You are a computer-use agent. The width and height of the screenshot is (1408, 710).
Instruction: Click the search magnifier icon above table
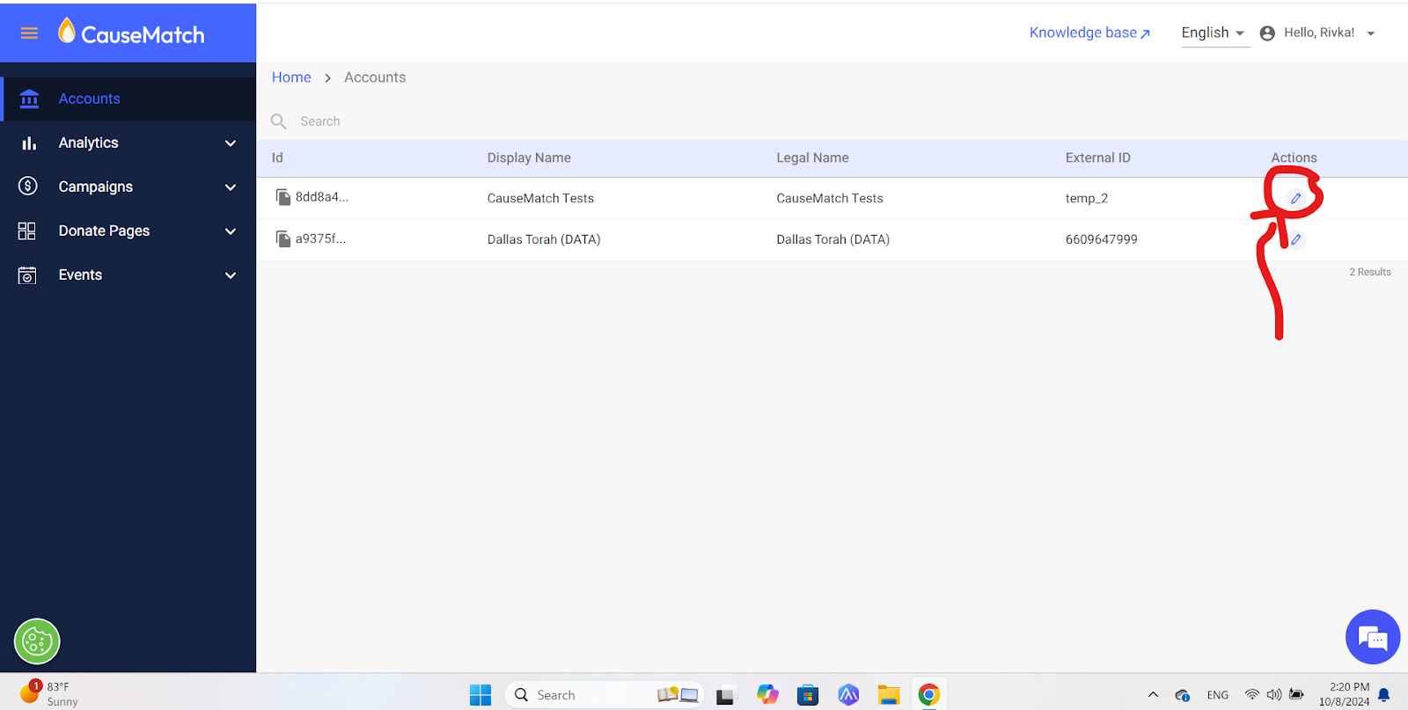[x=279, y=121]
